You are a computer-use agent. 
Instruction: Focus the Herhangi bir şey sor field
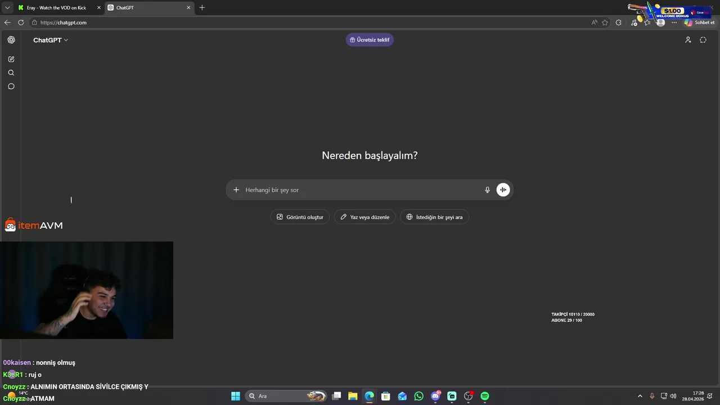pos(360,190)
